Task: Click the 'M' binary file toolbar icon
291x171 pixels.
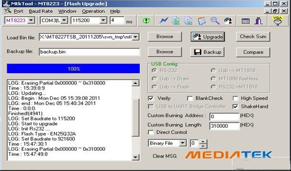Action: (188, 21)
